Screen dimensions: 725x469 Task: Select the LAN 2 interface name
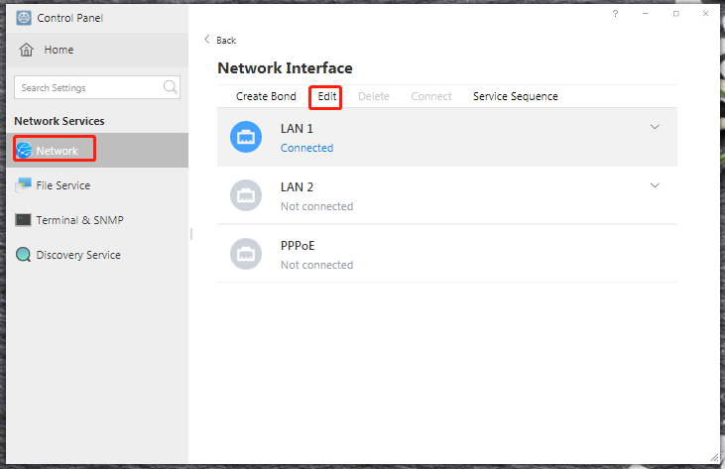click(x=297, y=187)
